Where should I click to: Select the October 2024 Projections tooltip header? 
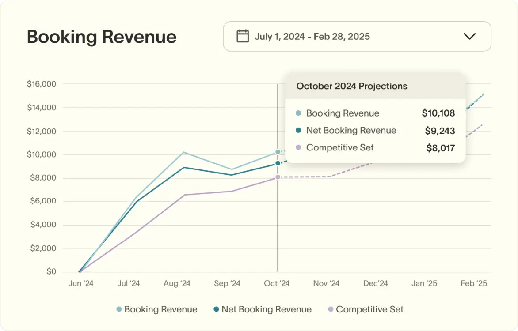352,86
